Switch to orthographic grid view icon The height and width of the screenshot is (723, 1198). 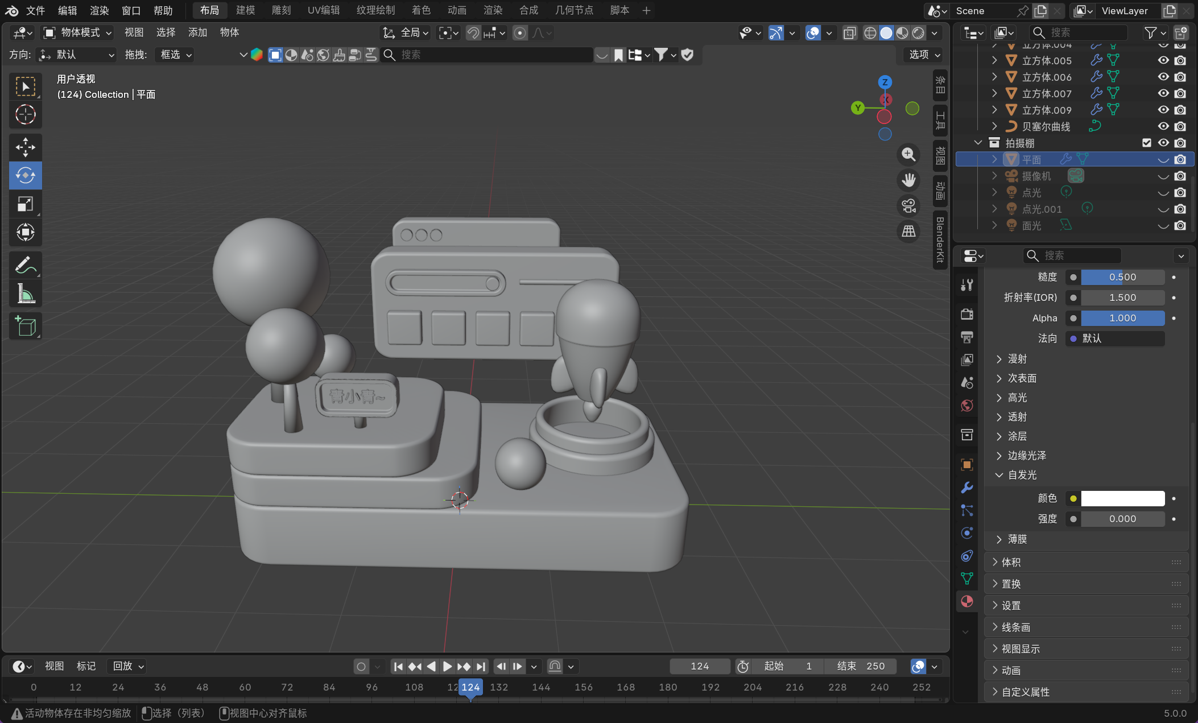(x=908, y=231)
